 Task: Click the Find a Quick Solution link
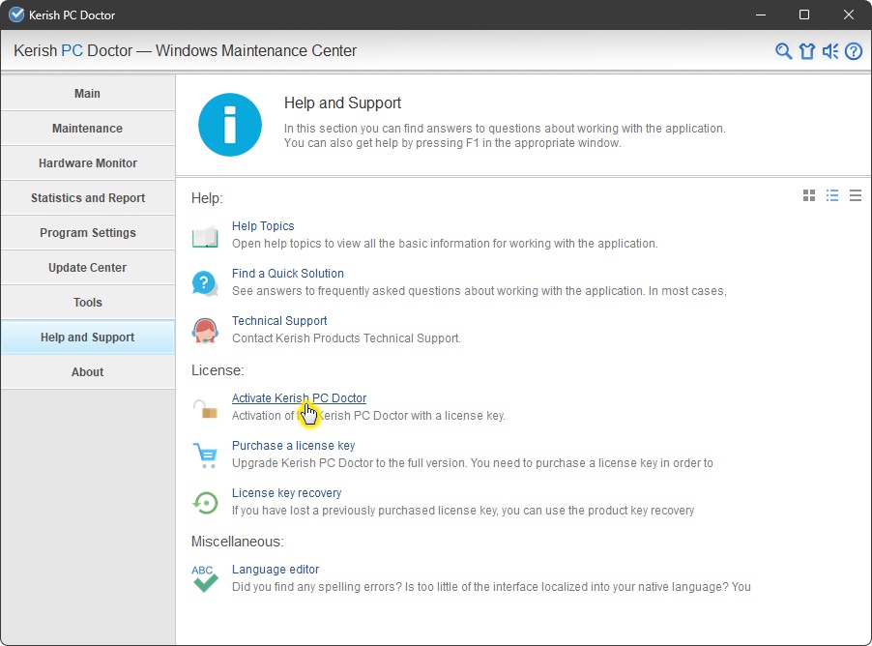pyautogui.click(x=287, y=274)
